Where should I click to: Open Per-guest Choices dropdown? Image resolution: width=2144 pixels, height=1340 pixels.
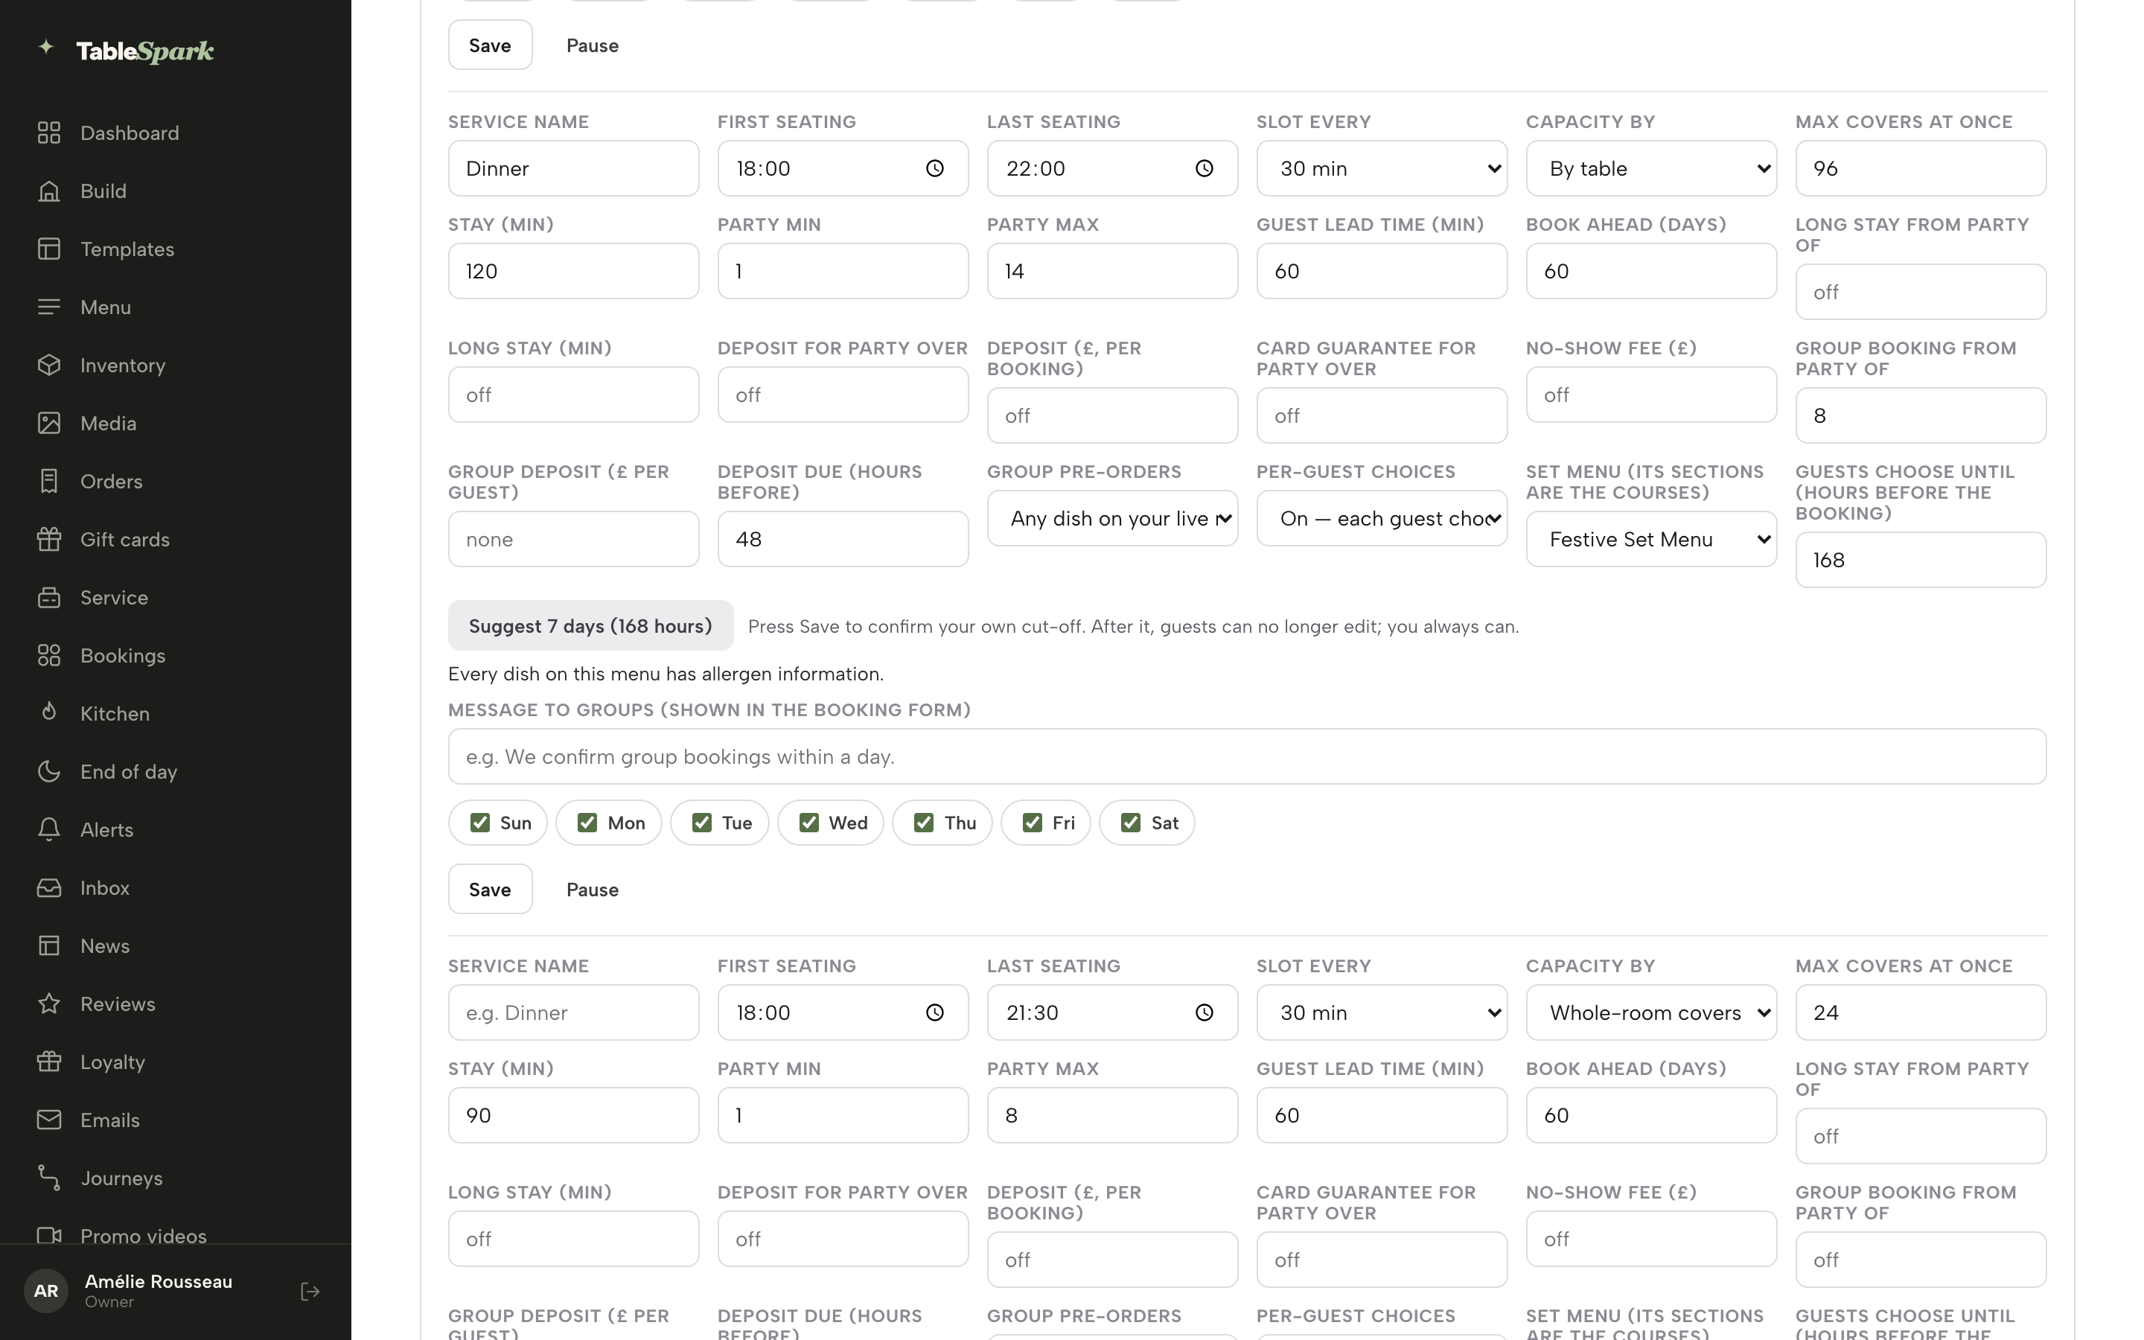[x=1381, y=518]
